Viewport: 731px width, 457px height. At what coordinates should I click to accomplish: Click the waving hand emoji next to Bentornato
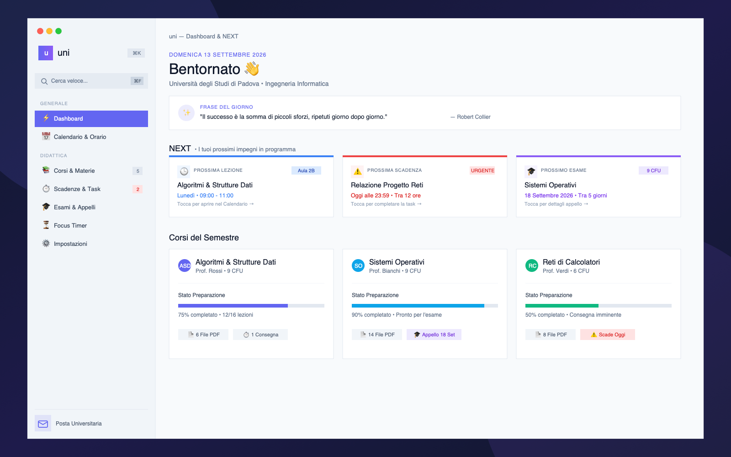click(x=252, y=69)
